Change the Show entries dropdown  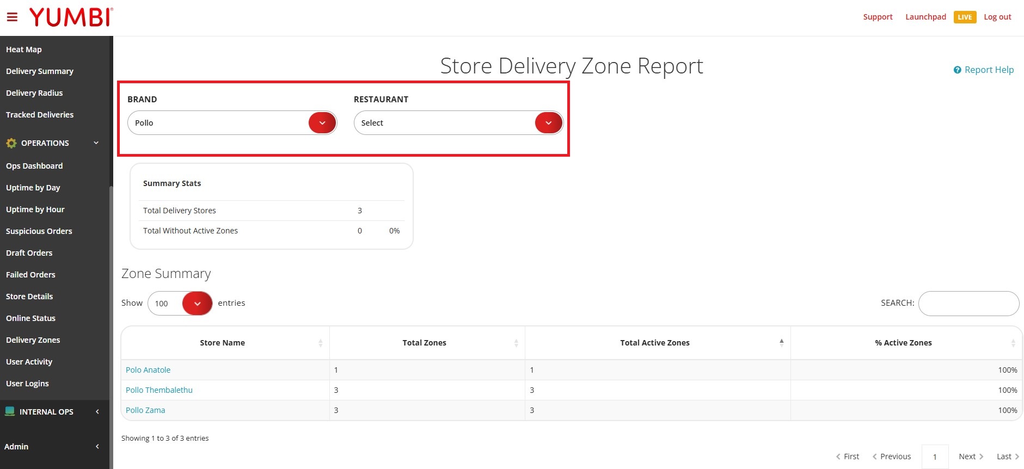(180, 304)
